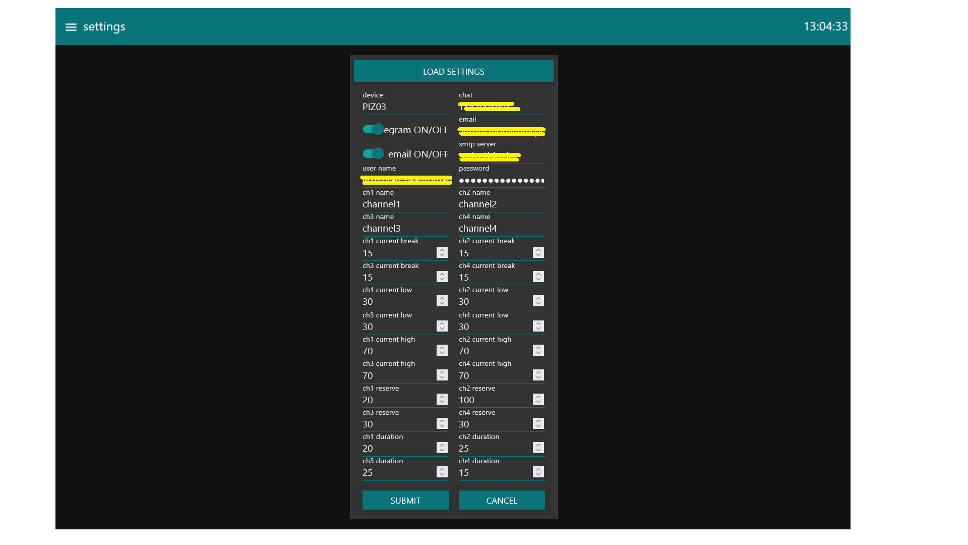Click the CANCEL button
This screenshot has width=968, height=545.
click(501, 500)
